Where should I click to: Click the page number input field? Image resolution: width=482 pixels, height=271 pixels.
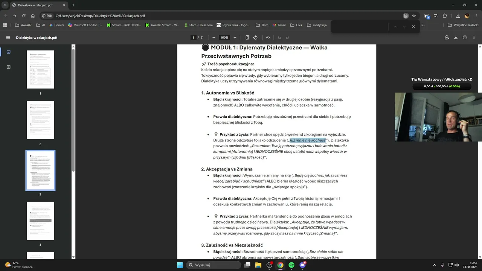pyautogui.click(x=194, y=38)
